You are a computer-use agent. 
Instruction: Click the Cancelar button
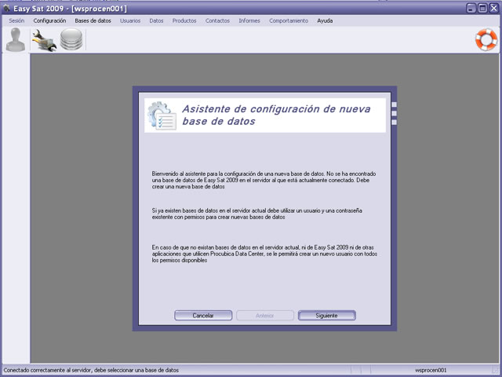(x=203, y=316)
